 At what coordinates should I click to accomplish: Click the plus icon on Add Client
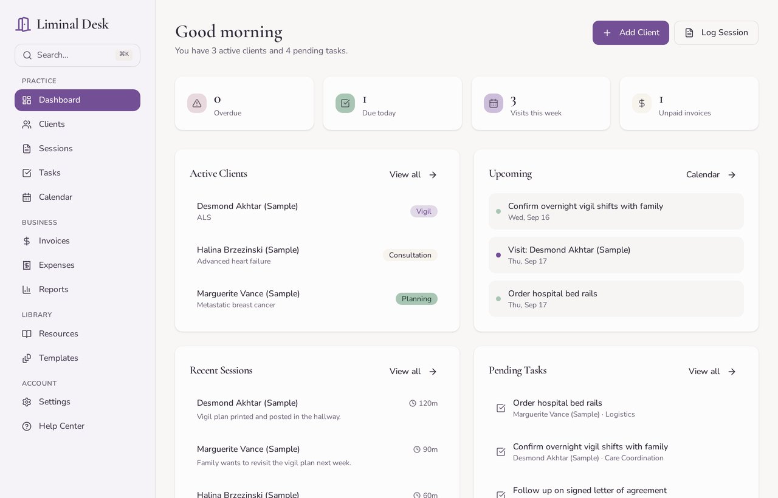tap(607, 33)
